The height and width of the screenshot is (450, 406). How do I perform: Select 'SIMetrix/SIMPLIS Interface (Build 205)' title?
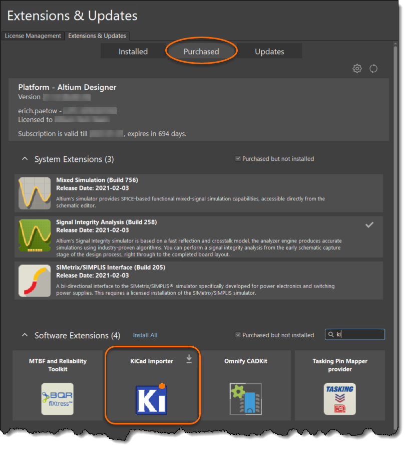click(111, 267)
